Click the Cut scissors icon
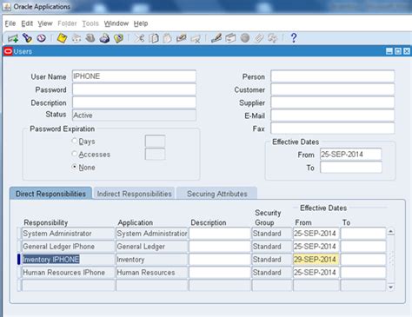412x317 pixels. (x=139, y=38)
